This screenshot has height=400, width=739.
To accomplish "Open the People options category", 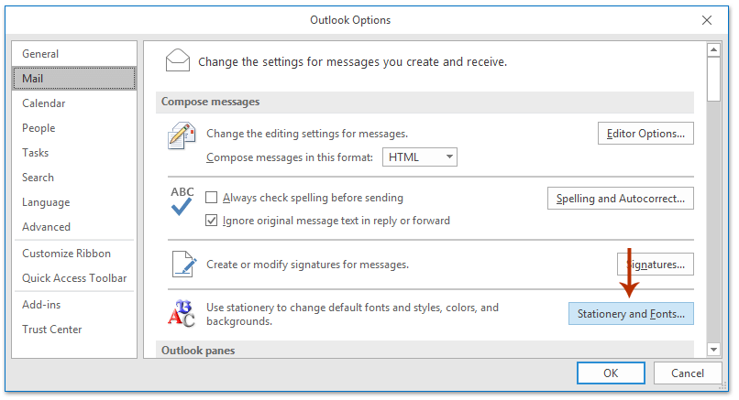I will (x=74, y=128).
